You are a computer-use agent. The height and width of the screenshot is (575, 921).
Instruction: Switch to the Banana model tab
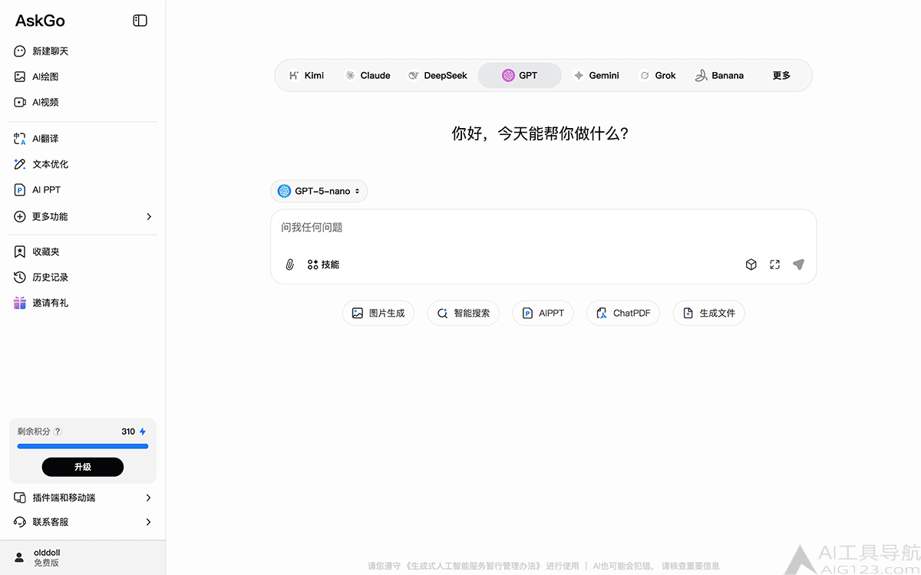tap(719, 75)
